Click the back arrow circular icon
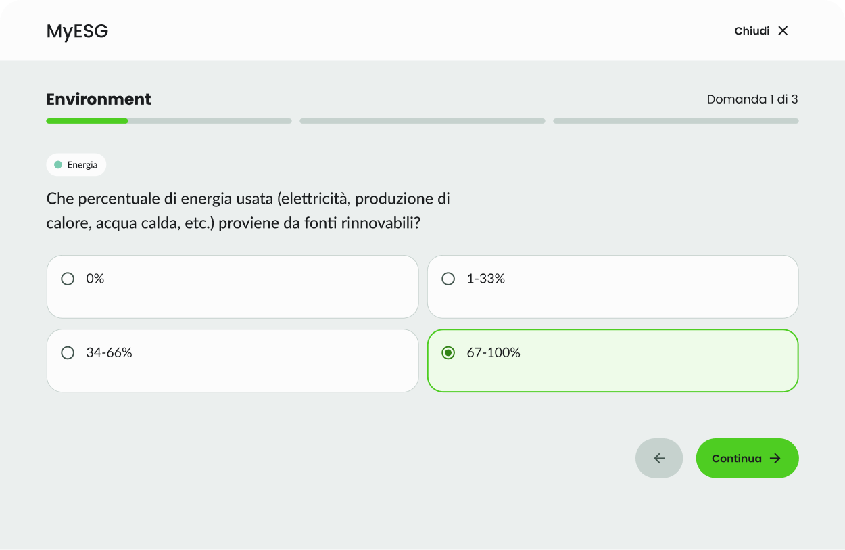Image resolution: width=845 pixels, height=550 pixels. pos(659,458)
